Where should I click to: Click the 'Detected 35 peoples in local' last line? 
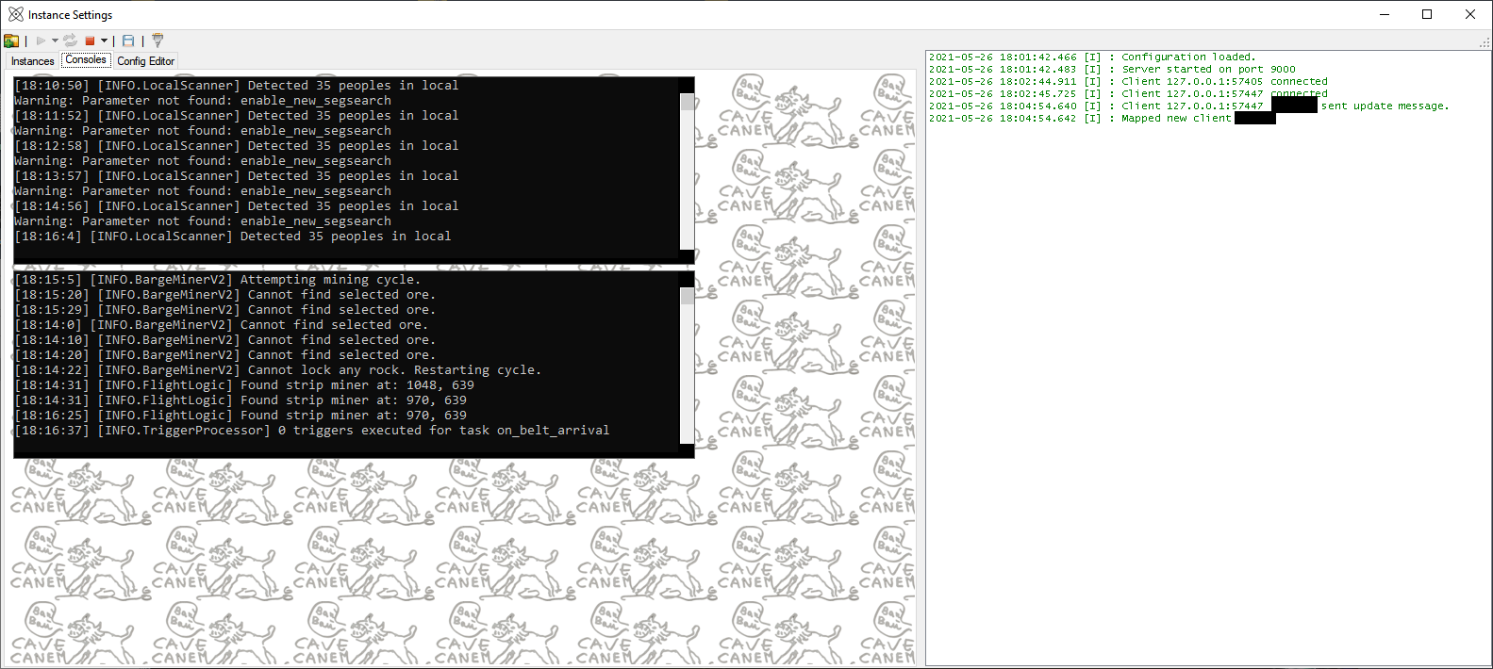pos(232,237)
